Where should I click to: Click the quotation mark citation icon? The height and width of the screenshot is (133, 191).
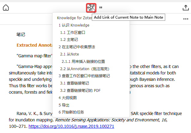101,8
